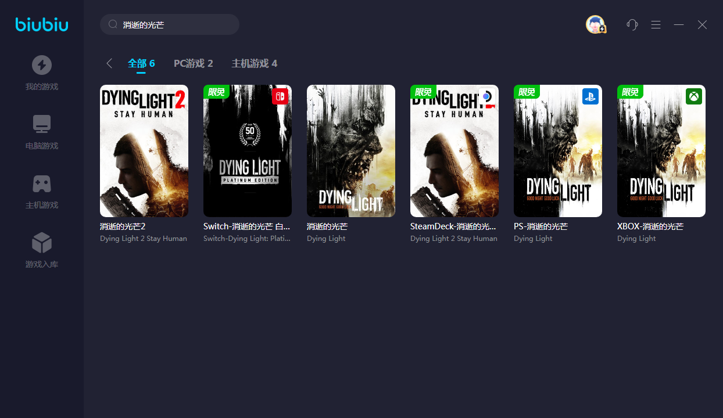Minimize the biubiu window

679,24
